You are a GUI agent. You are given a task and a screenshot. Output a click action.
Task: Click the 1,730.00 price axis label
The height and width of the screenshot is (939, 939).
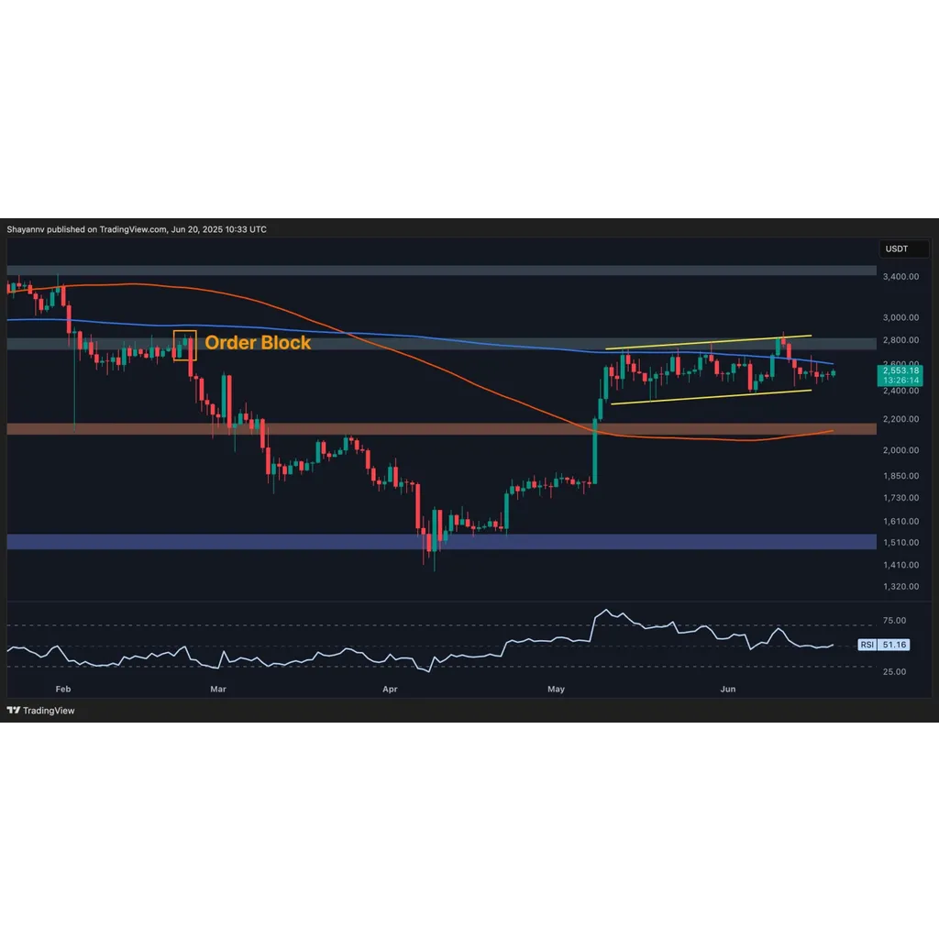click(x=900, y=498)
